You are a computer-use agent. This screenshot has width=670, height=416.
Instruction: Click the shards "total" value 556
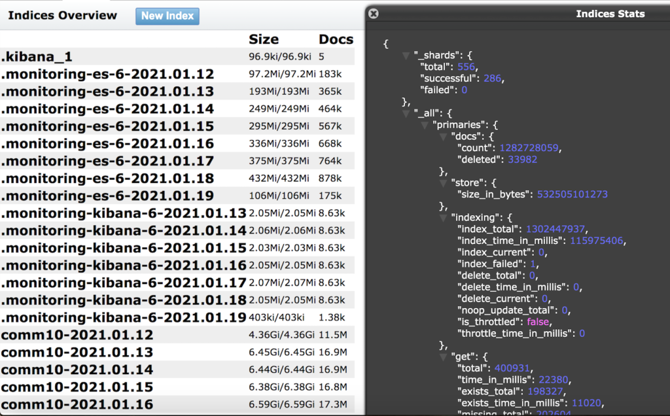click(x=466, y=67)
